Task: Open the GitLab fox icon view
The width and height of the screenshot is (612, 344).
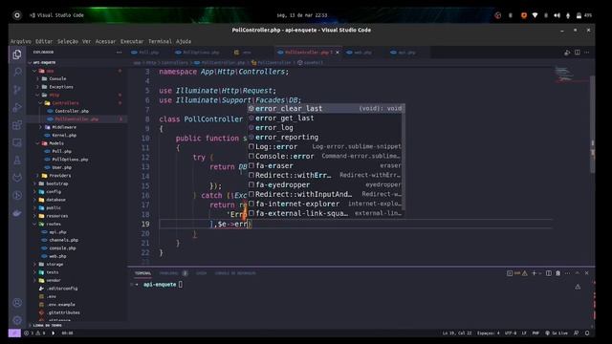Action: point(17,178)
